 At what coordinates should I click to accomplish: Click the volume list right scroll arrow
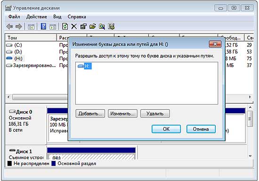250,97
